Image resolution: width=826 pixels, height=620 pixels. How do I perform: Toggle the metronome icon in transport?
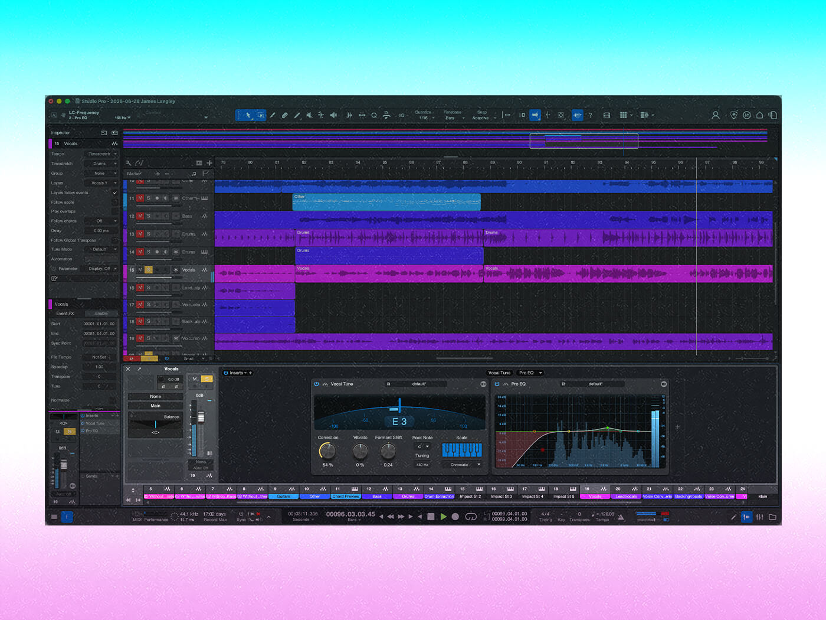[621, 517]
